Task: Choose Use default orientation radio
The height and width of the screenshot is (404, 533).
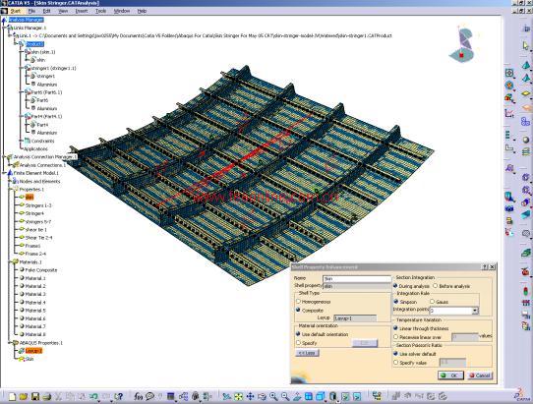Action: pyautogui.click(x=298, y=334)
